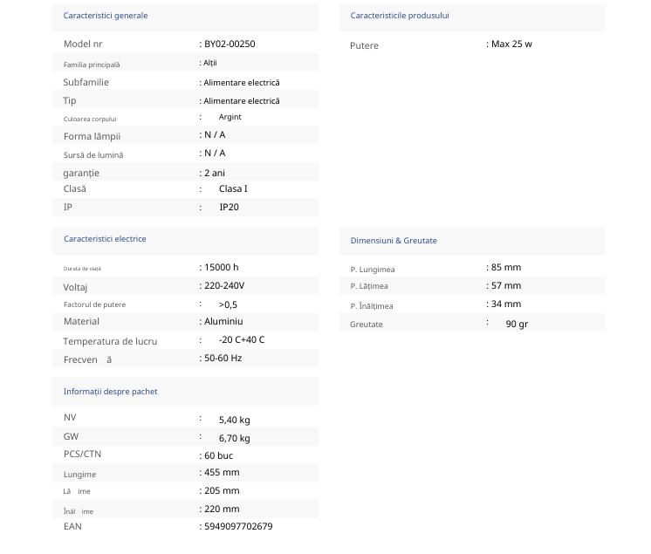Select N / A value in Forma lămpii row

click(215, 135)
